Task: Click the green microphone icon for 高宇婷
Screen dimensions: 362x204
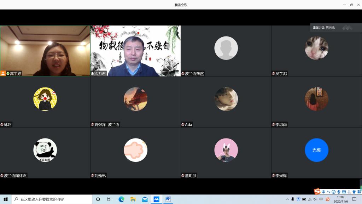Action: [x=8, y=74]
